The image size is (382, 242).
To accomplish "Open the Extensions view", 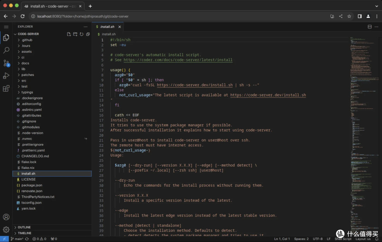I will point(6,88).
